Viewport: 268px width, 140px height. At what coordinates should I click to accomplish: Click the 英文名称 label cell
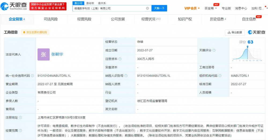click(x=119, y=109)
